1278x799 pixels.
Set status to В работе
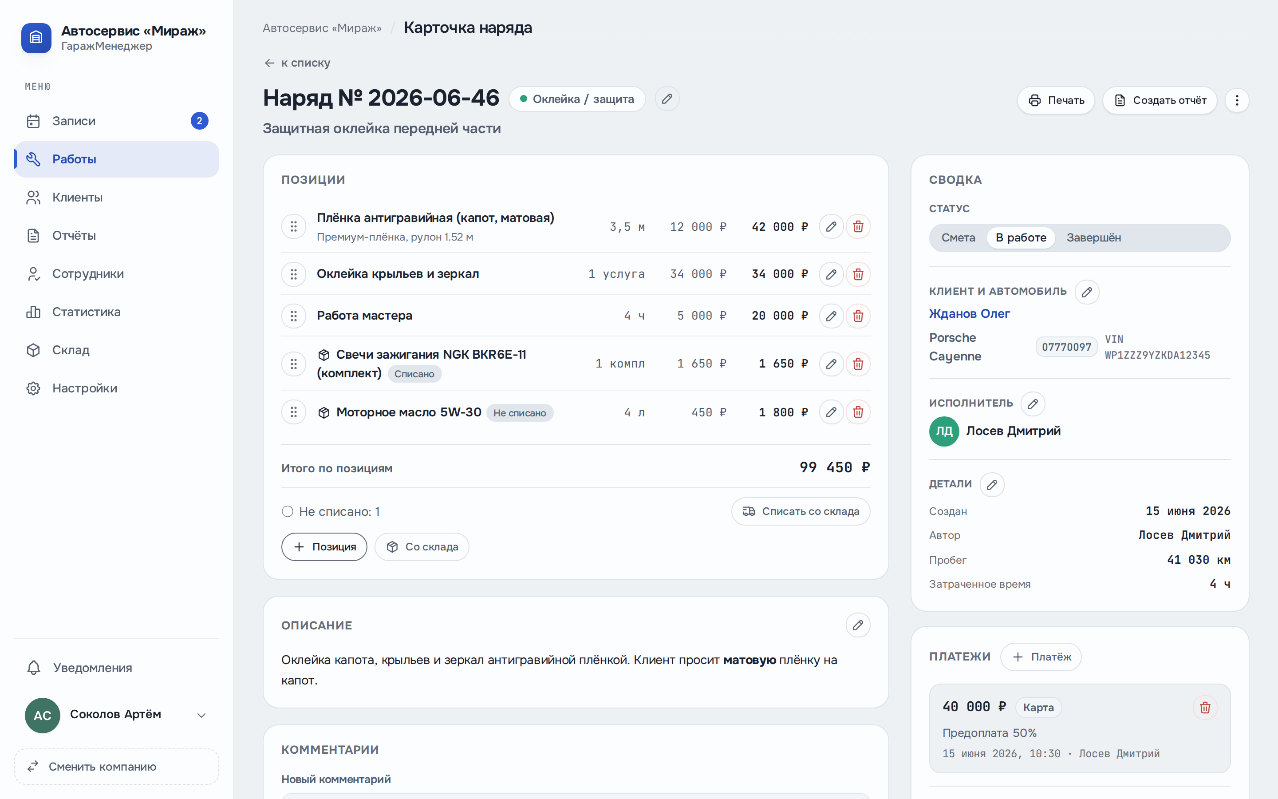coord(1021,238)
